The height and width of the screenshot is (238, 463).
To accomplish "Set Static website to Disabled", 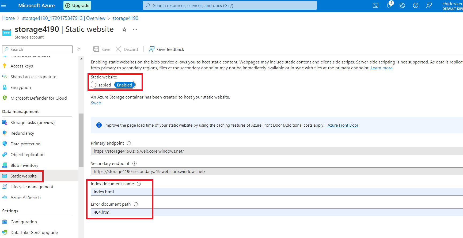I will 103,85.
